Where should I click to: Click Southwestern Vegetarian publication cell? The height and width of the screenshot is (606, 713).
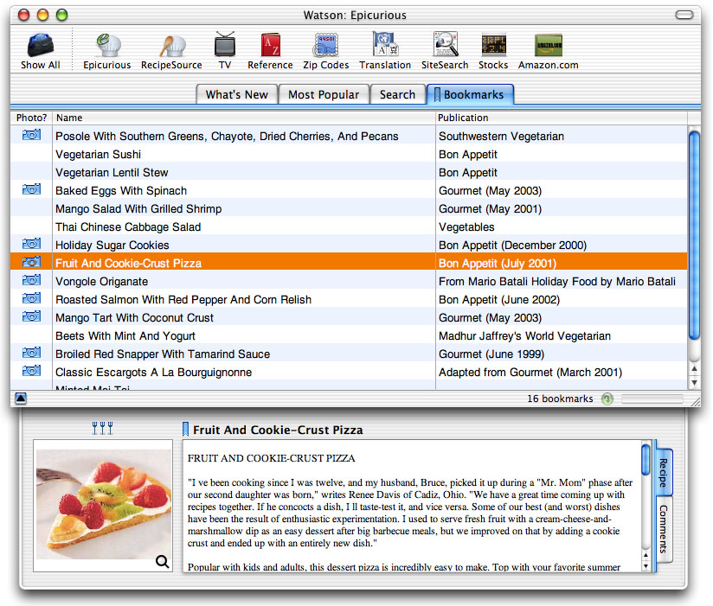[x=502, y=137]
